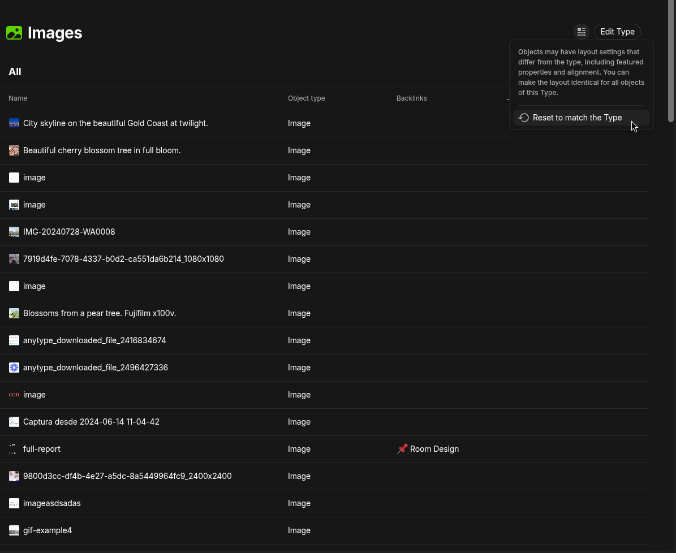Screen dimensions: 676x553
Task: Select the All view tab
Action: coord(15,72)
